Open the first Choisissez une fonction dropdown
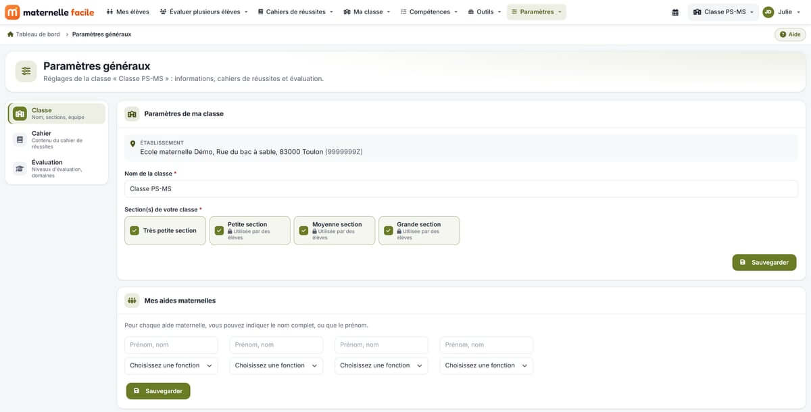The width and height of the screenshot is (811, 412). coord(171,365)
